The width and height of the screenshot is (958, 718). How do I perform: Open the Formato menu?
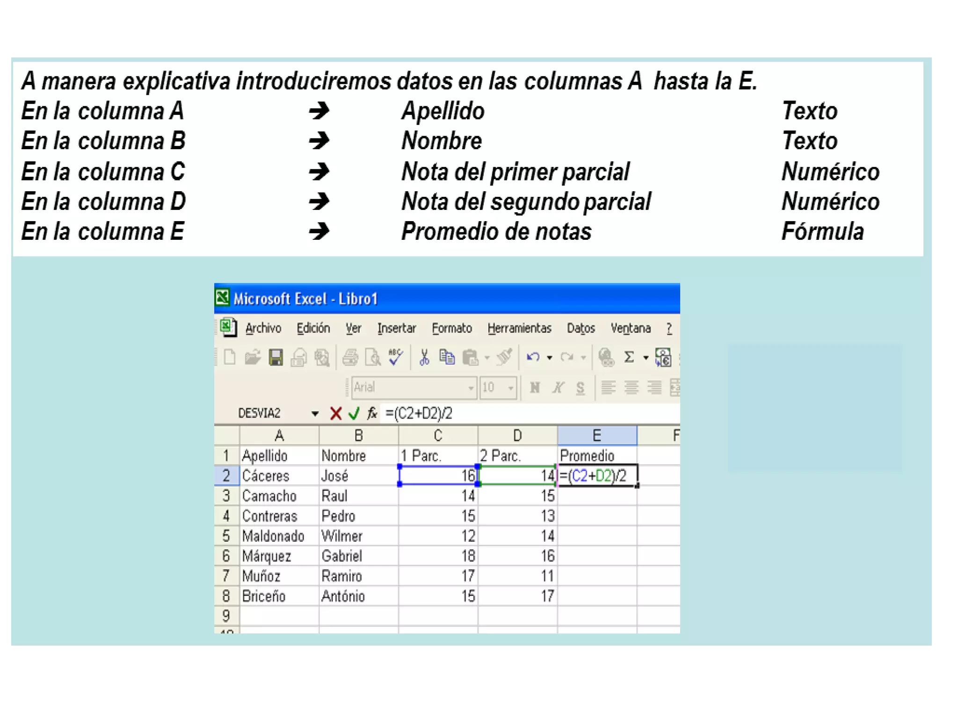pyautogui.click(x=451, y=329)
